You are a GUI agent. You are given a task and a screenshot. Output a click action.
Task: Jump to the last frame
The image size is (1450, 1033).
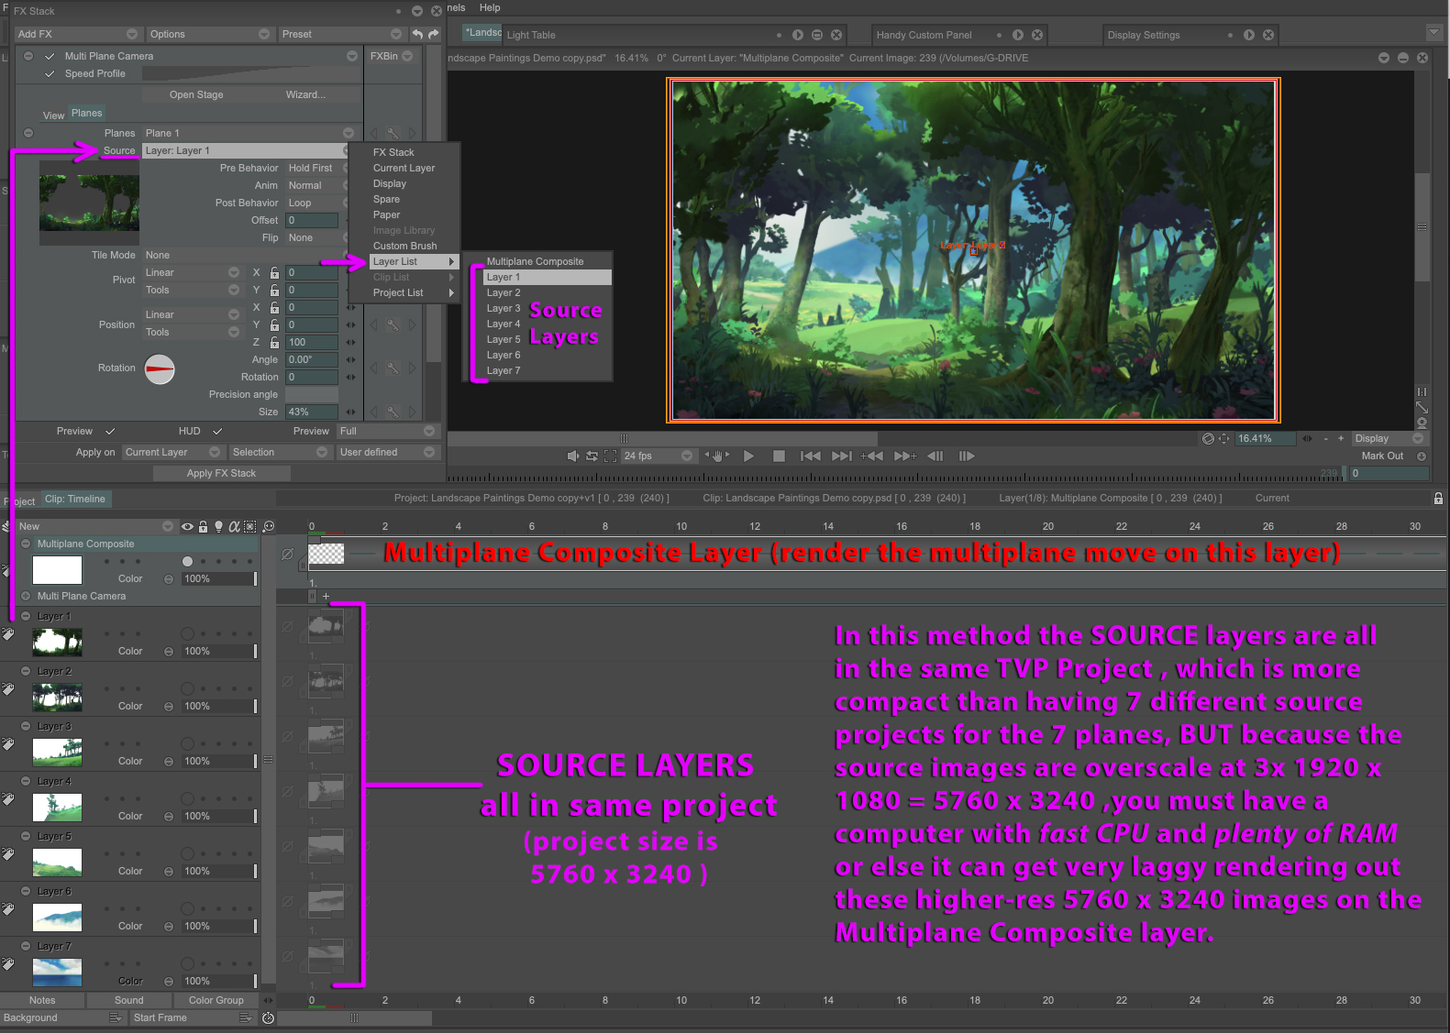pyautogui.click(x=842, y=456)
